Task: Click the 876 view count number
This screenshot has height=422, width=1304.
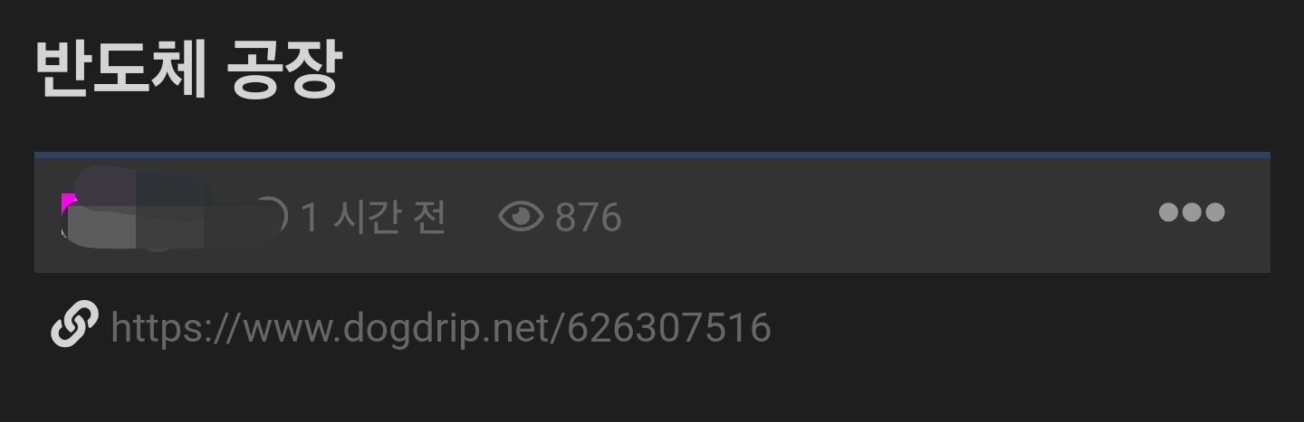Action: tap(589, 218)
